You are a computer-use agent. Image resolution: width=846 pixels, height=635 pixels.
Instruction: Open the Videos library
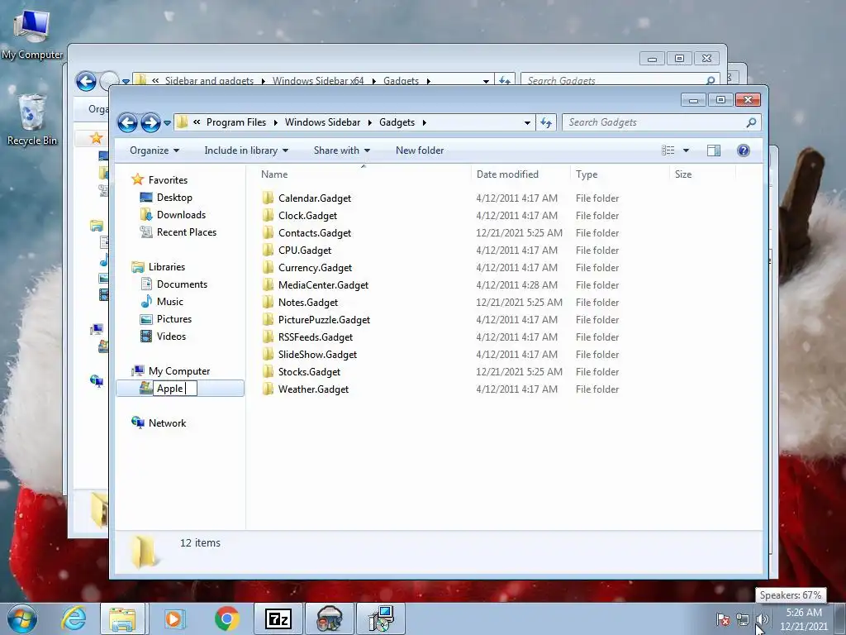tap(171, 337)
